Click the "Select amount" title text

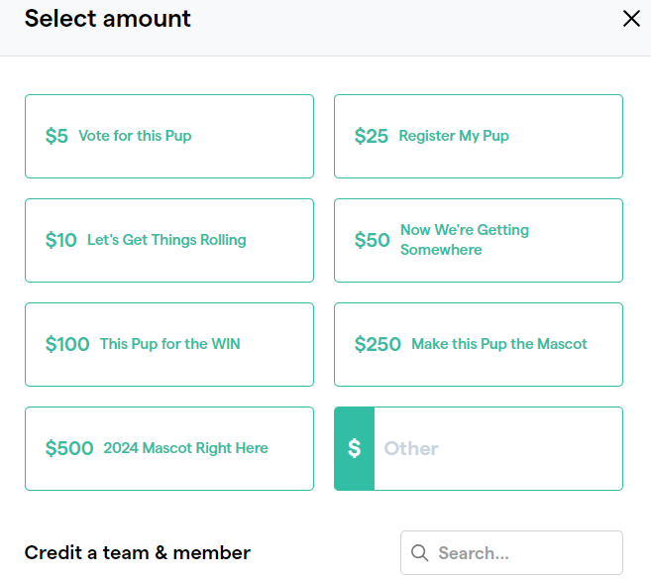pos(108,19)
